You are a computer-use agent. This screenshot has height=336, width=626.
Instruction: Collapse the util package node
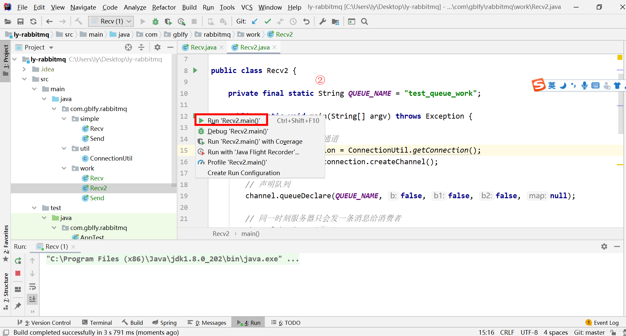(64, 148)
